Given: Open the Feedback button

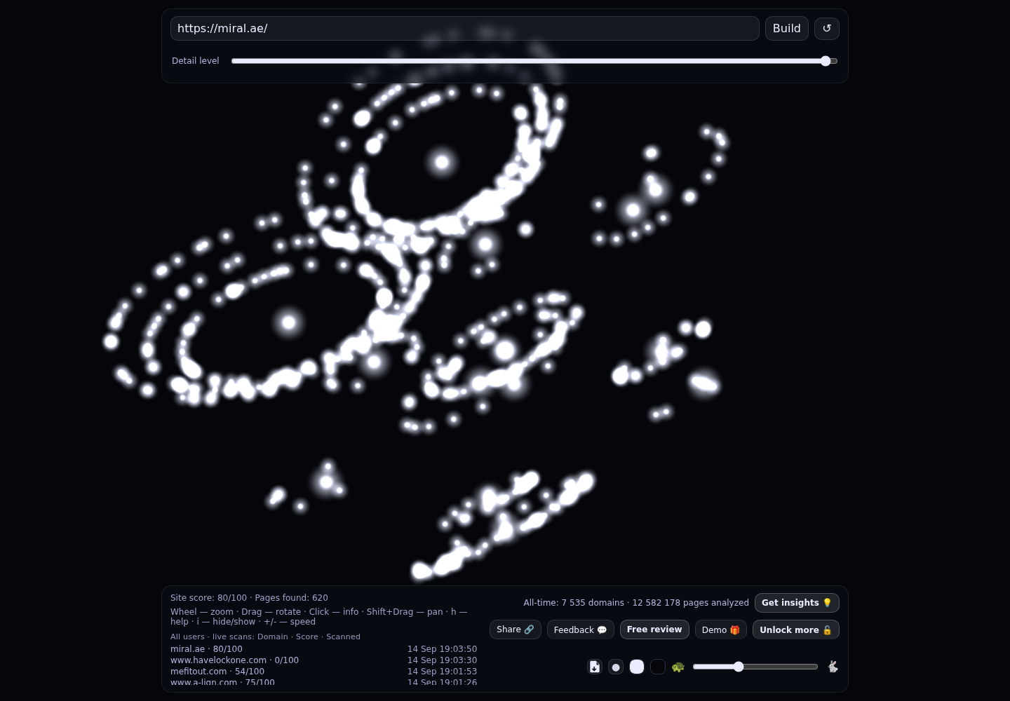Looking at the screenshot, I should [581, 629].
